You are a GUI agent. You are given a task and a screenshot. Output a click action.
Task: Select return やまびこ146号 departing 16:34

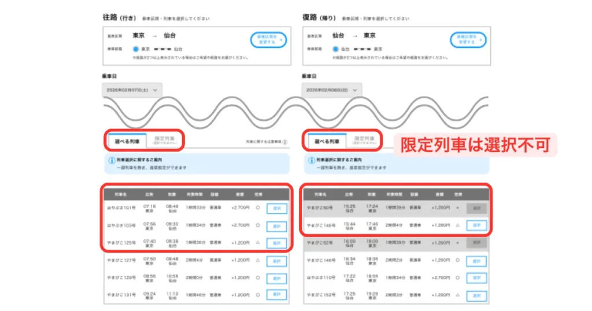[476, 261]
